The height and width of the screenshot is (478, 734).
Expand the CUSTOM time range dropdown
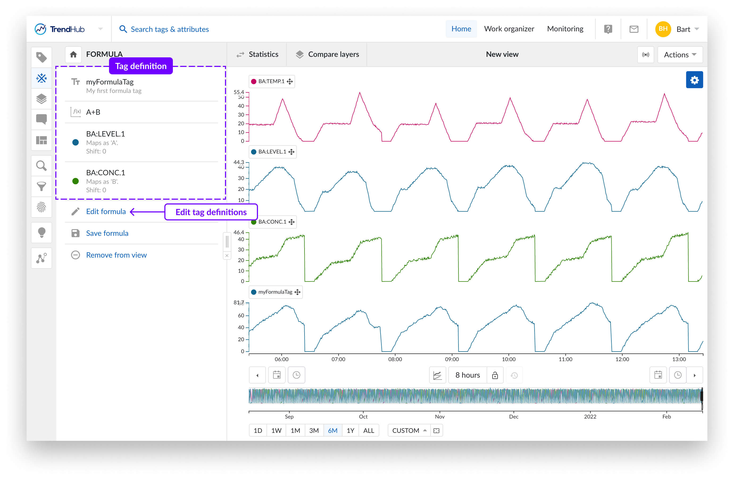click(409, 430)
